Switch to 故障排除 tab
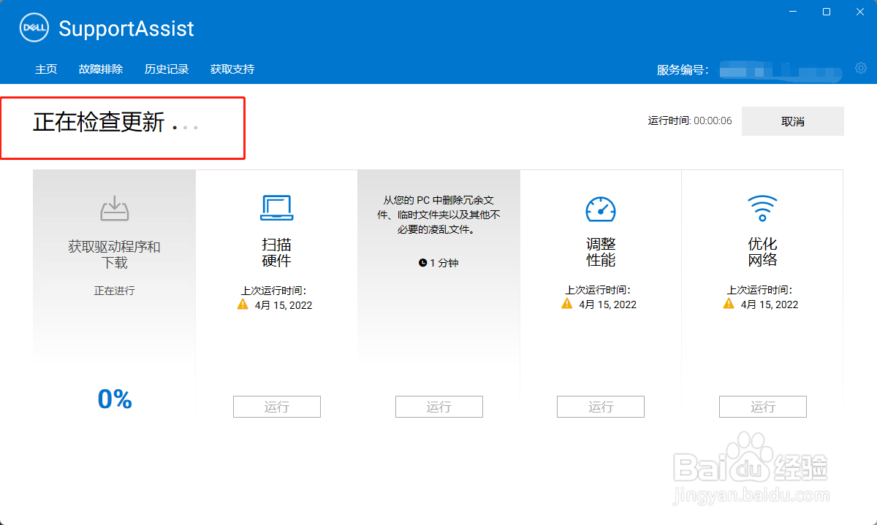 tap(101, 69)
